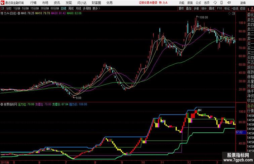
Task: Click the 108.00 high price marker
Action: pos(204,18)
